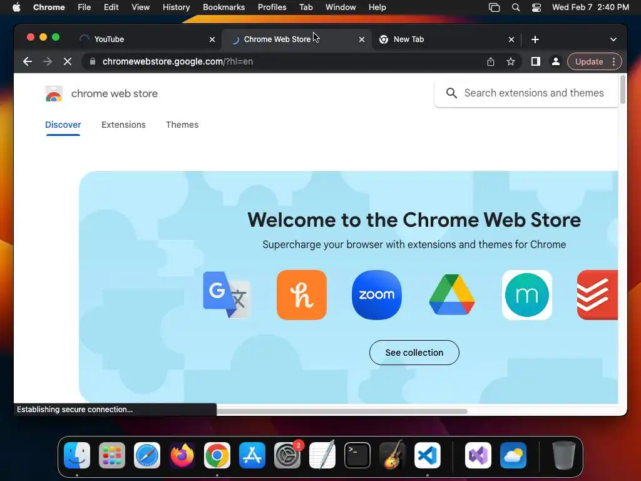The height and width of the screenshot is (481, 641).
Task: Open the Window menu
Action: click(x=341, y=8)
